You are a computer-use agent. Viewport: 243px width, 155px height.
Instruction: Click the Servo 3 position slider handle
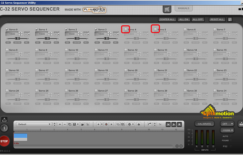tap(107, 38)
